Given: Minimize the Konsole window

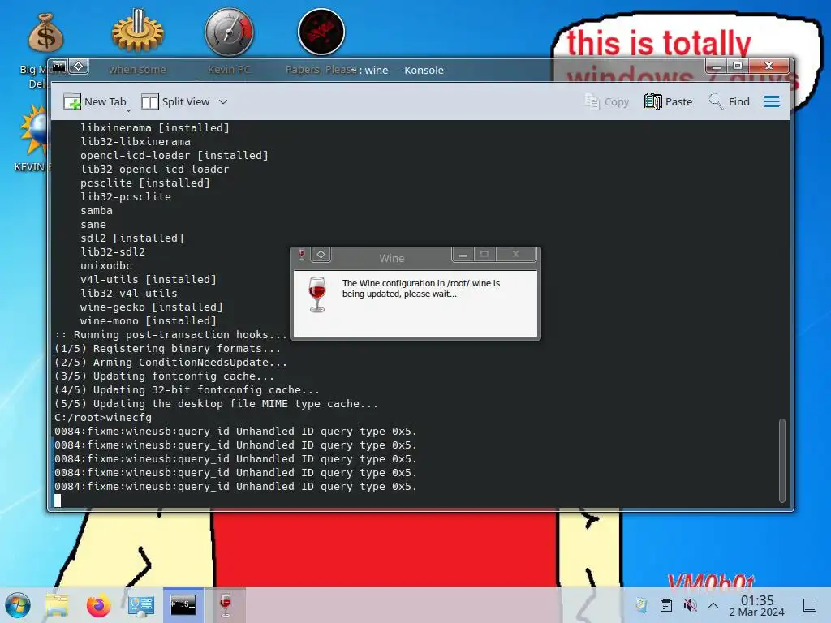Looking at the screenshot, I should (x=716, y=67).
